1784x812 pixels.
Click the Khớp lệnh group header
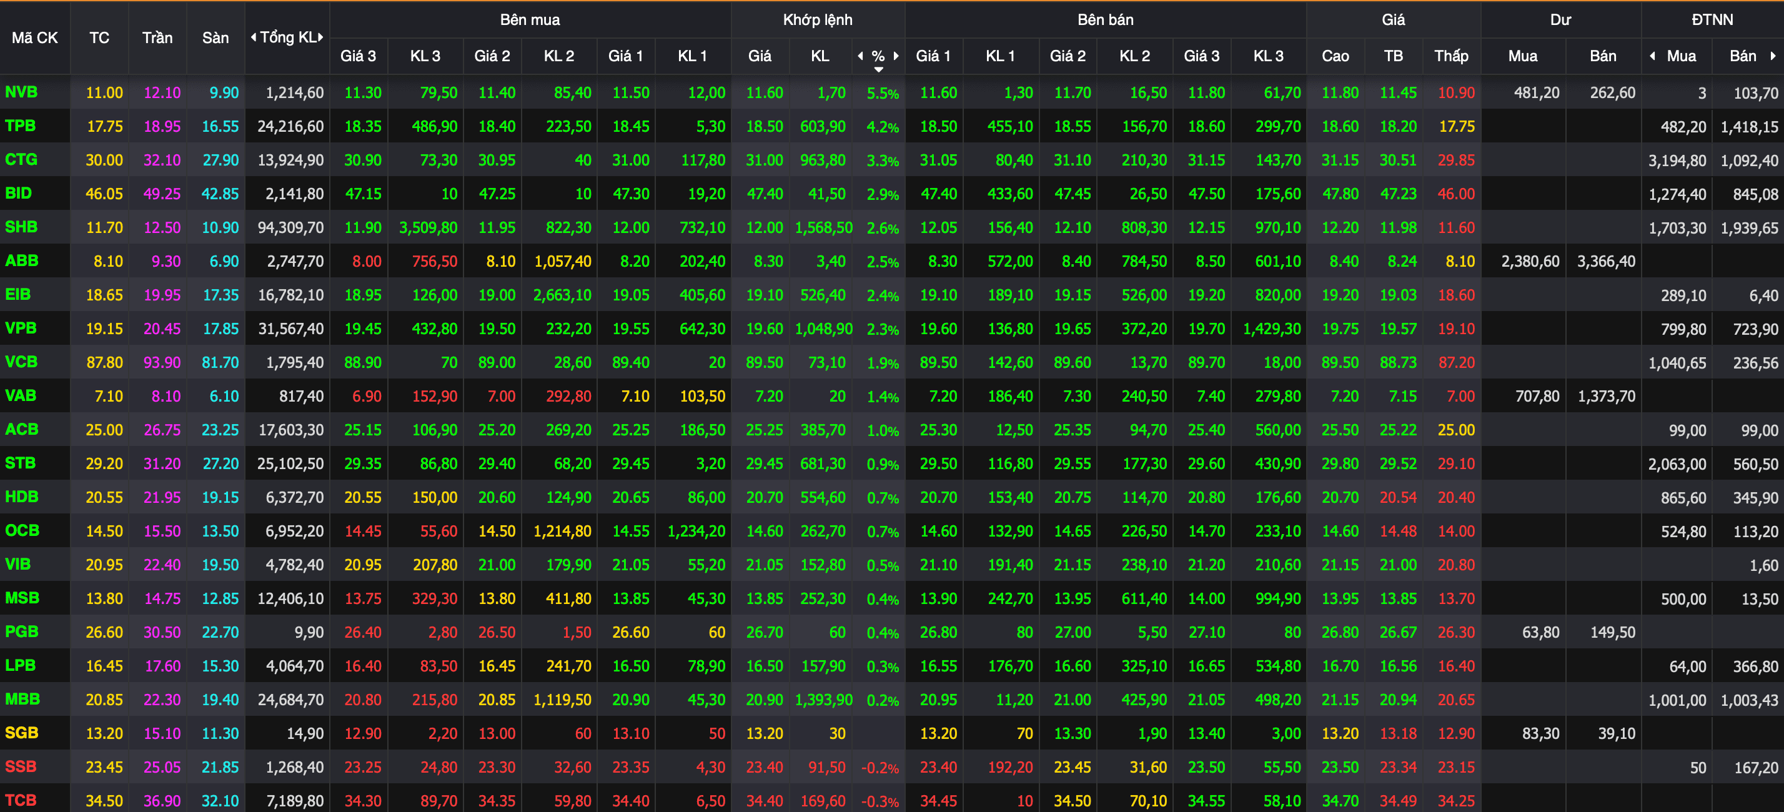coord(818,19)
